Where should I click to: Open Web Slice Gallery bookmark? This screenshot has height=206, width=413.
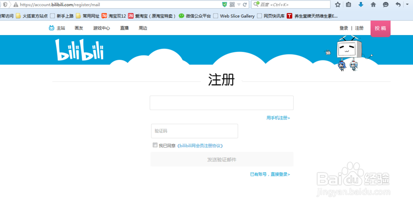(234, 16)
